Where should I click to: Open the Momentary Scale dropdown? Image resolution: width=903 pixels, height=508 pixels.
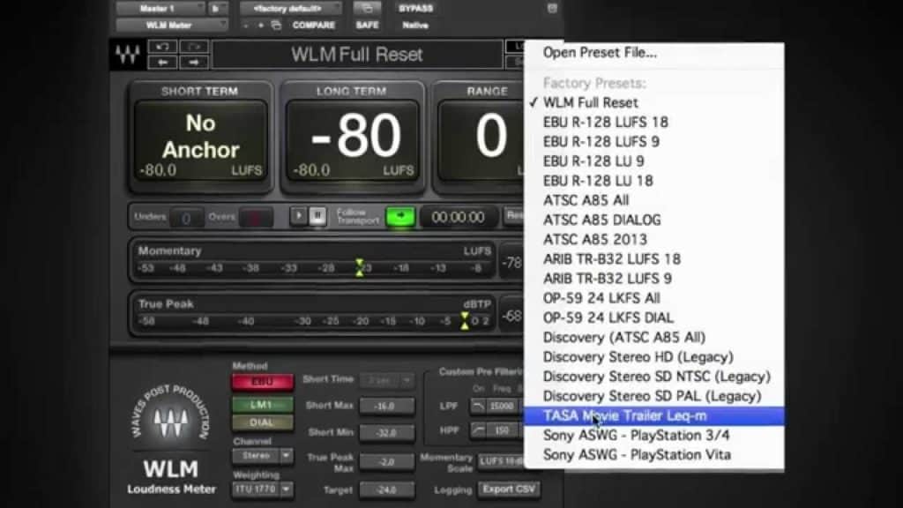point(500,461)
